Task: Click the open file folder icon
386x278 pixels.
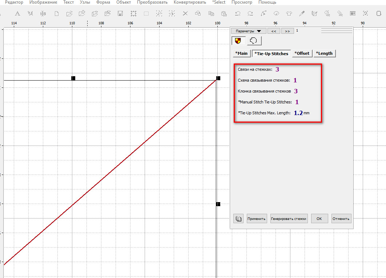Action: point(69,13)
